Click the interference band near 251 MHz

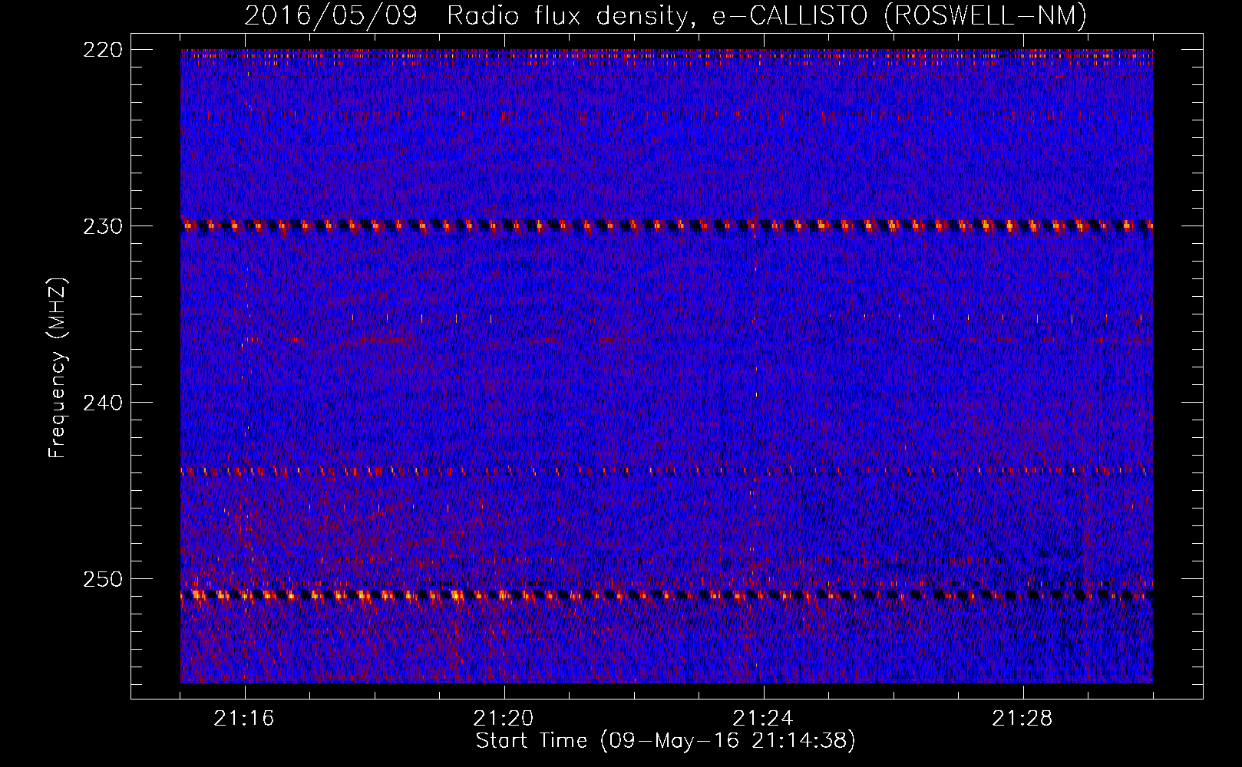[666, 594]
